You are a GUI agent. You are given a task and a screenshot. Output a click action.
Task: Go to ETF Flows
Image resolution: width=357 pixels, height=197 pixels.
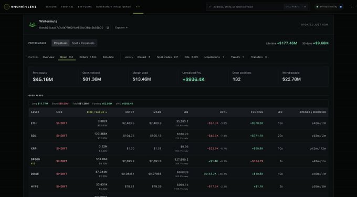85,7
